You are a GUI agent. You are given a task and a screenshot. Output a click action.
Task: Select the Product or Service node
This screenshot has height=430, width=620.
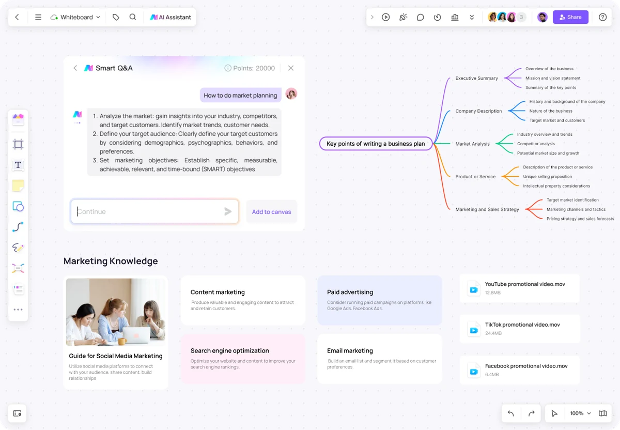[x=475, y=177]
